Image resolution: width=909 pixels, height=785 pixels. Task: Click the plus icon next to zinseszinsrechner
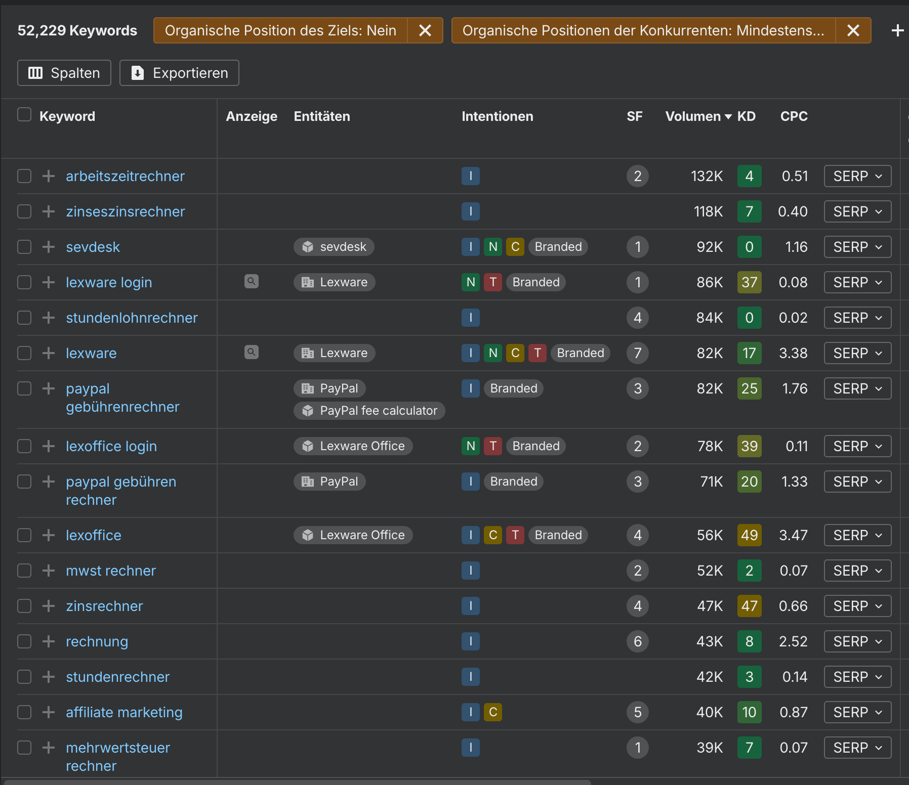click(49, 211)
